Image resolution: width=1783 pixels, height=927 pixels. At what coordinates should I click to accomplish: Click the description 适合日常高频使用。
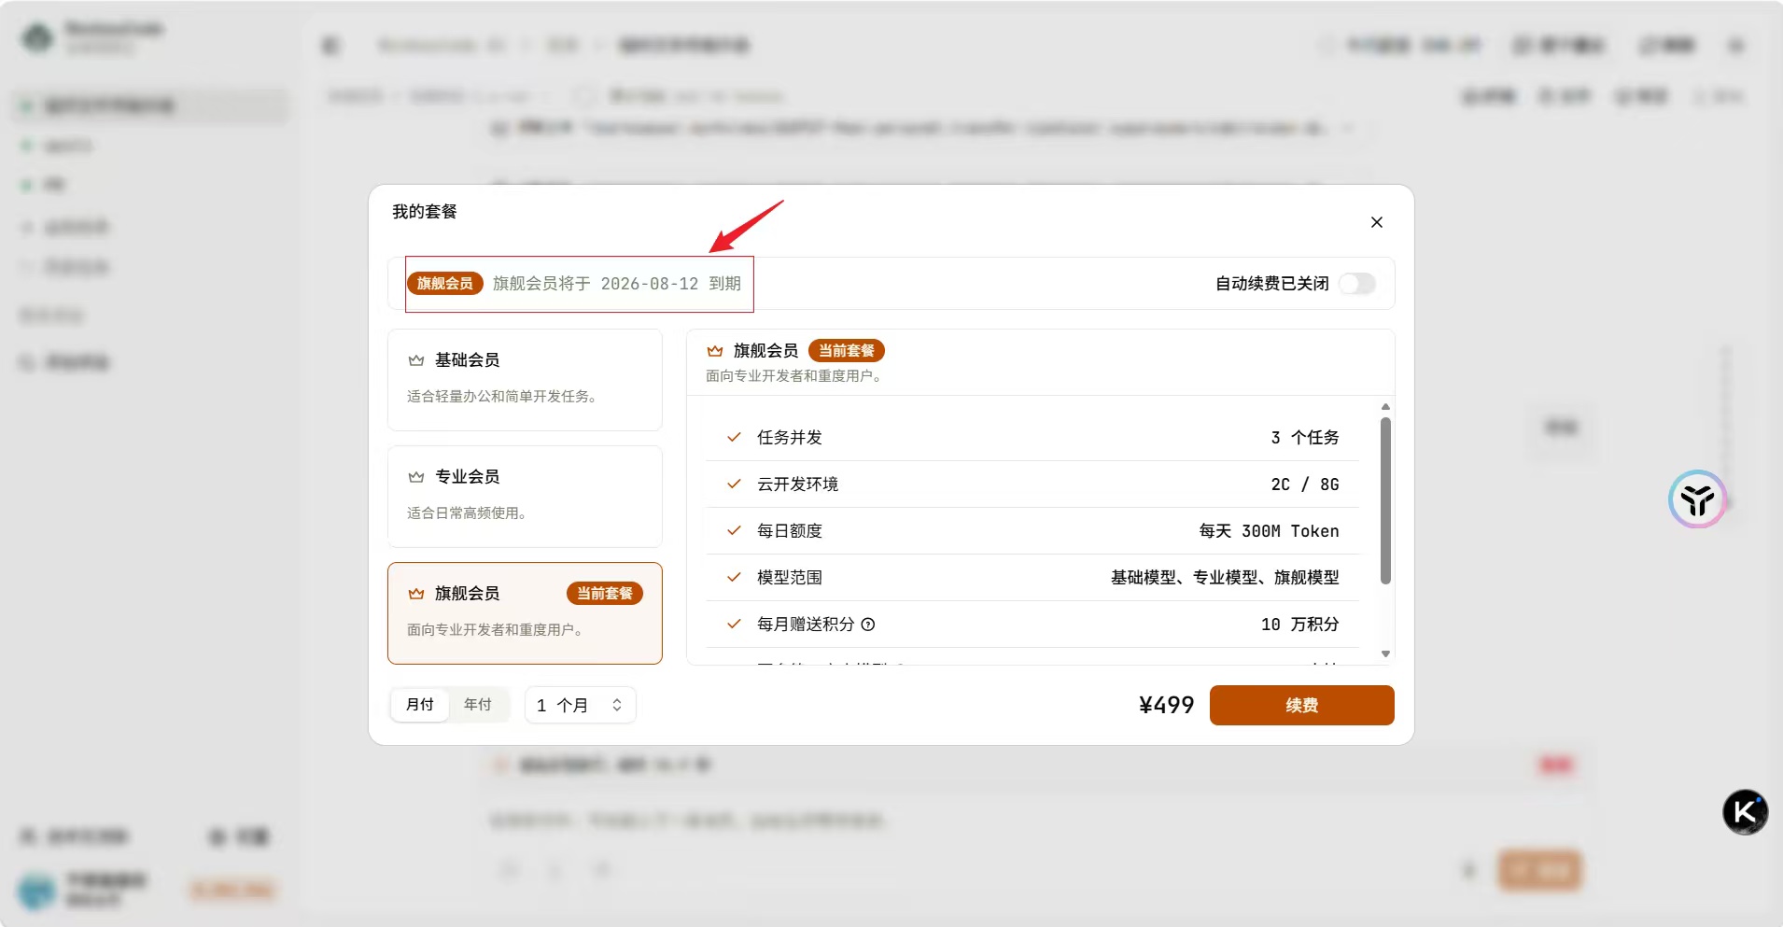[x=467, y=513]
